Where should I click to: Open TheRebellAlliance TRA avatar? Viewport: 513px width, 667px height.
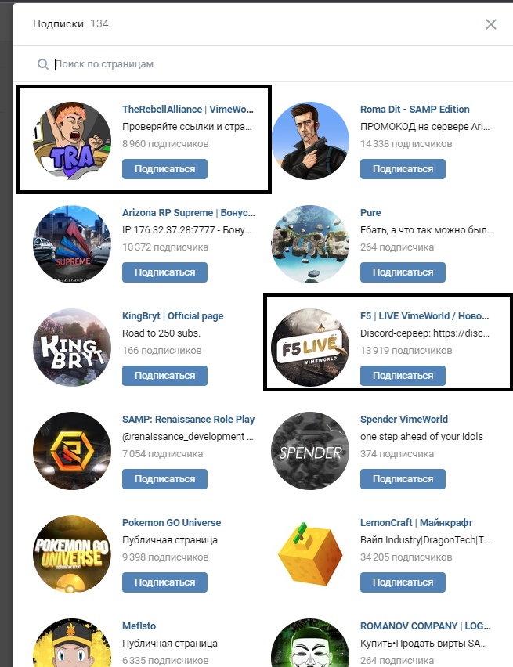(x=72, y=141)
